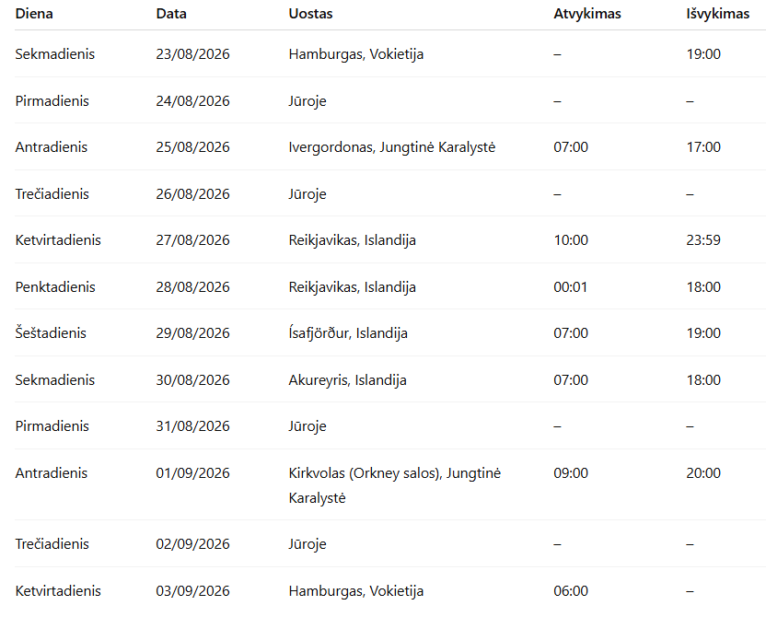Select the date cell 27/08/2026

click(192, 240)
